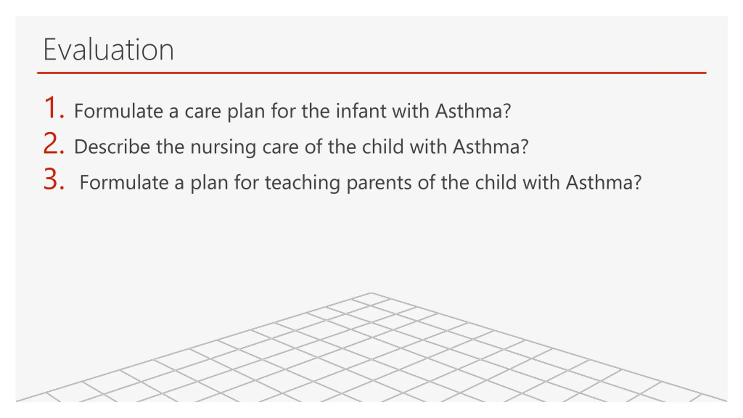This screenshot has height=418, width=743.
Task: Click the red numeral "1."
Action: (54, 107)
